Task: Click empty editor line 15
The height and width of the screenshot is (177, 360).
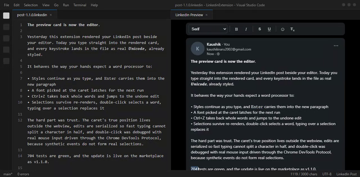Action: pyautogui.click(x=96, y=168)
